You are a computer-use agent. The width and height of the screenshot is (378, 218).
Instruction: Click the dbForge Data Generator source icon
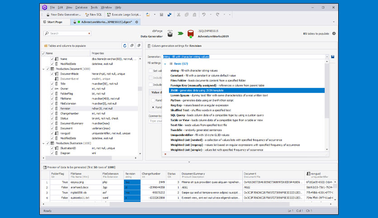[x=170, y=33]
